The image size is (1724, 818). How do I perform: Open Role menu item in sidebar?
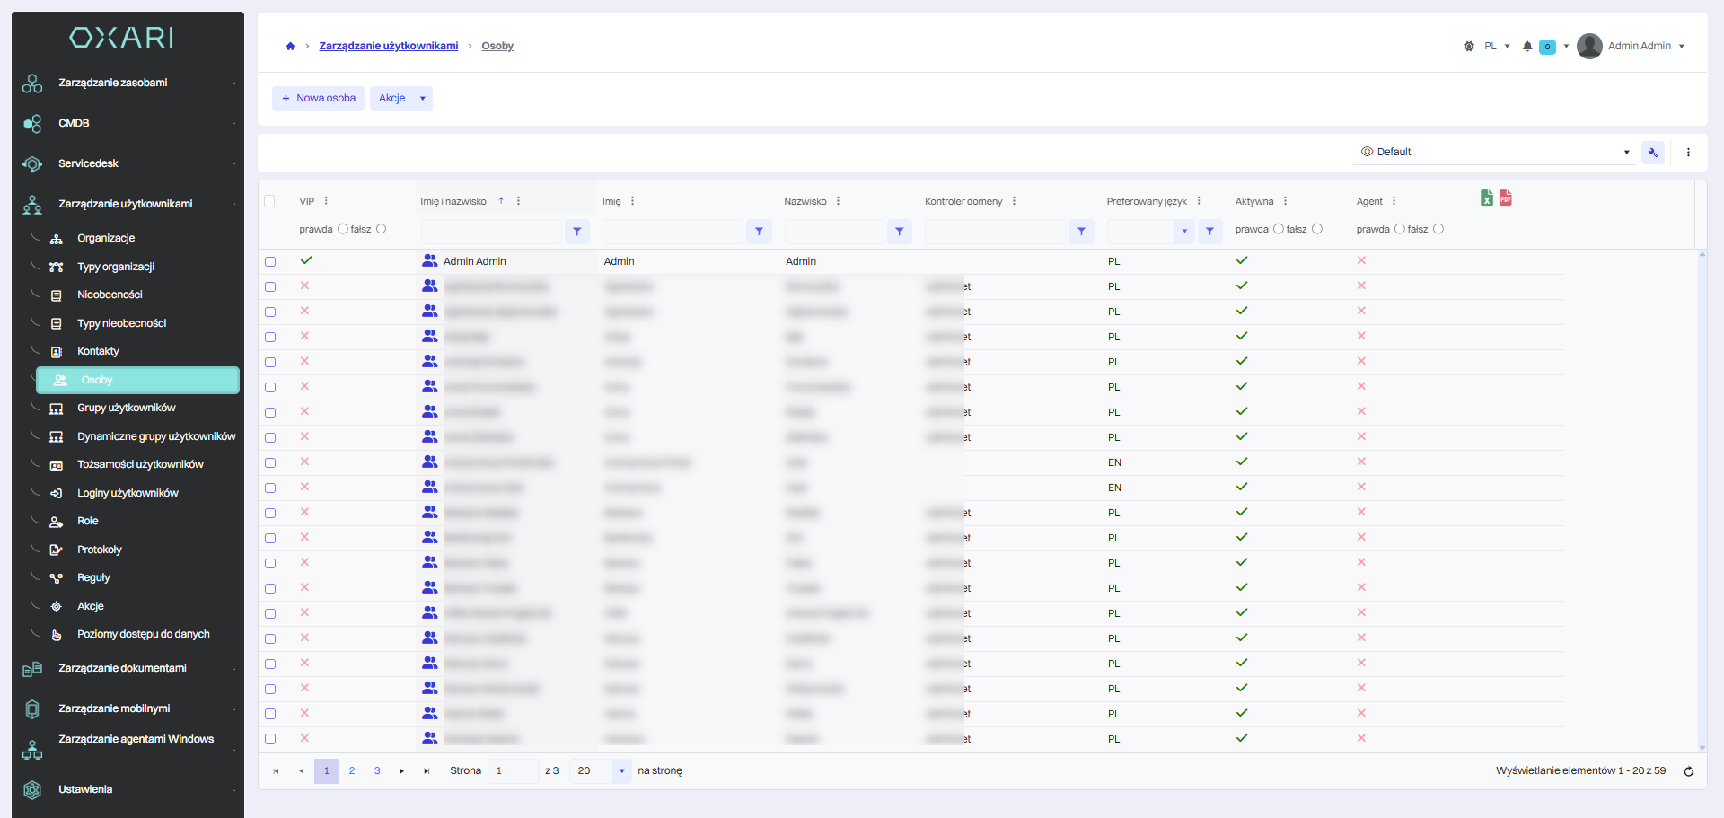(x=88, y=521)
